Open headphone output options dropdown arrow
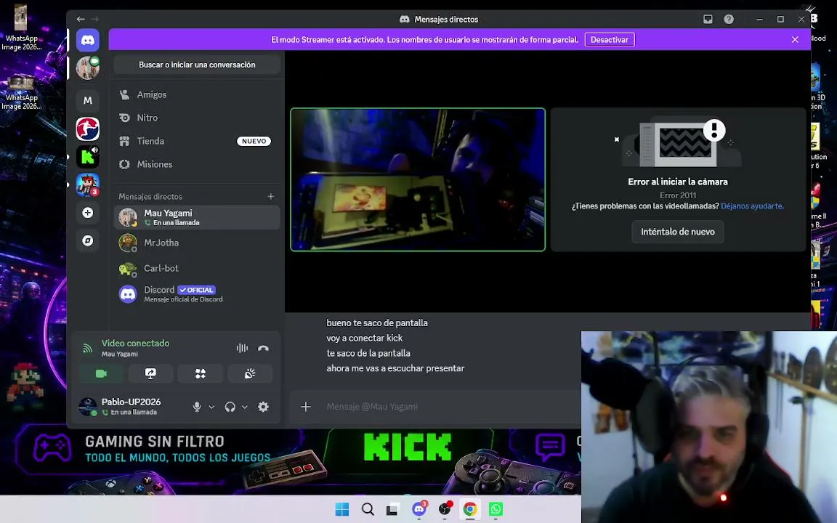Image resolution: width=837 pixels, height=523 pixels. 244,407
